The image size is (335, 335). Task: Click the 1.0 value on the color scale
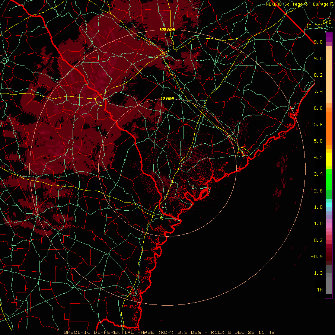tap(318, 224)
